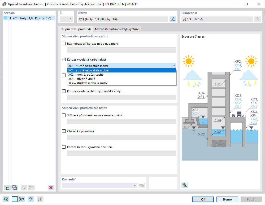Click the invert selection icon below the Seznam list
265x205 pixels.
point(31,188)
